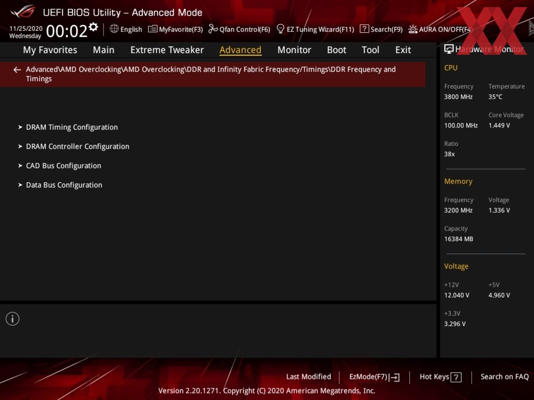Click Core Voltage value 1.449 V
This screenshot has height=400, width=534.
coord(499,125)
